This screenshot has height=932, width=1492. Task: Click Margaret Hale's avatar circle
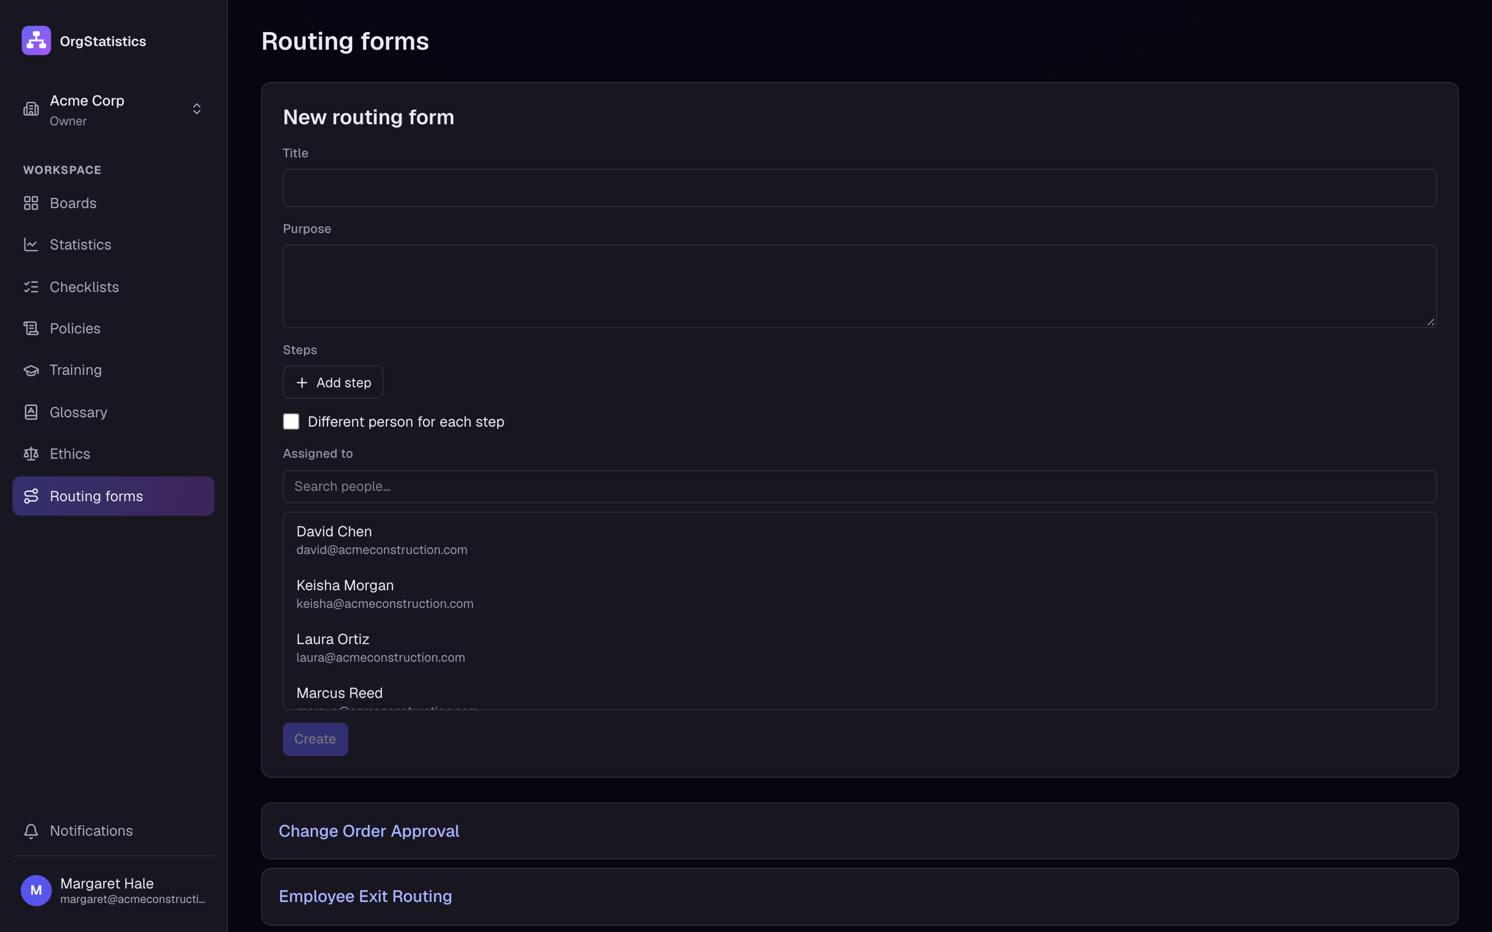click(x=36, y=890)
